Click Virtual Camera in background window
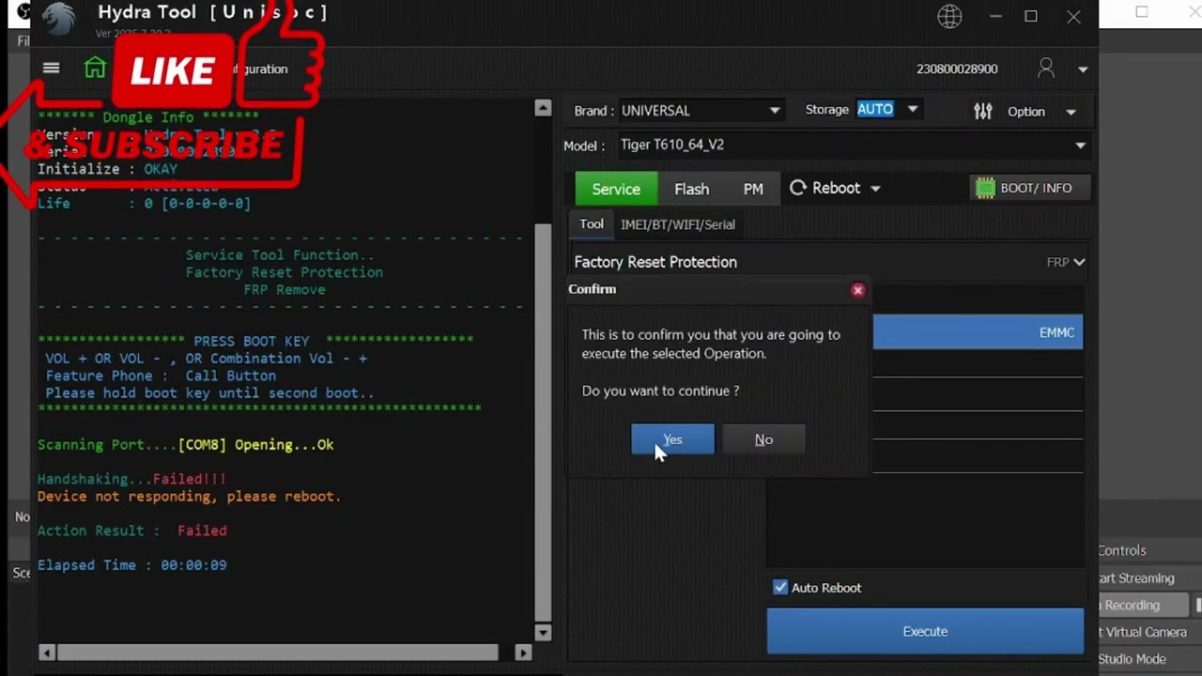The height and width of the screenshot is (676, 1202). click(x=1143, y=632)
